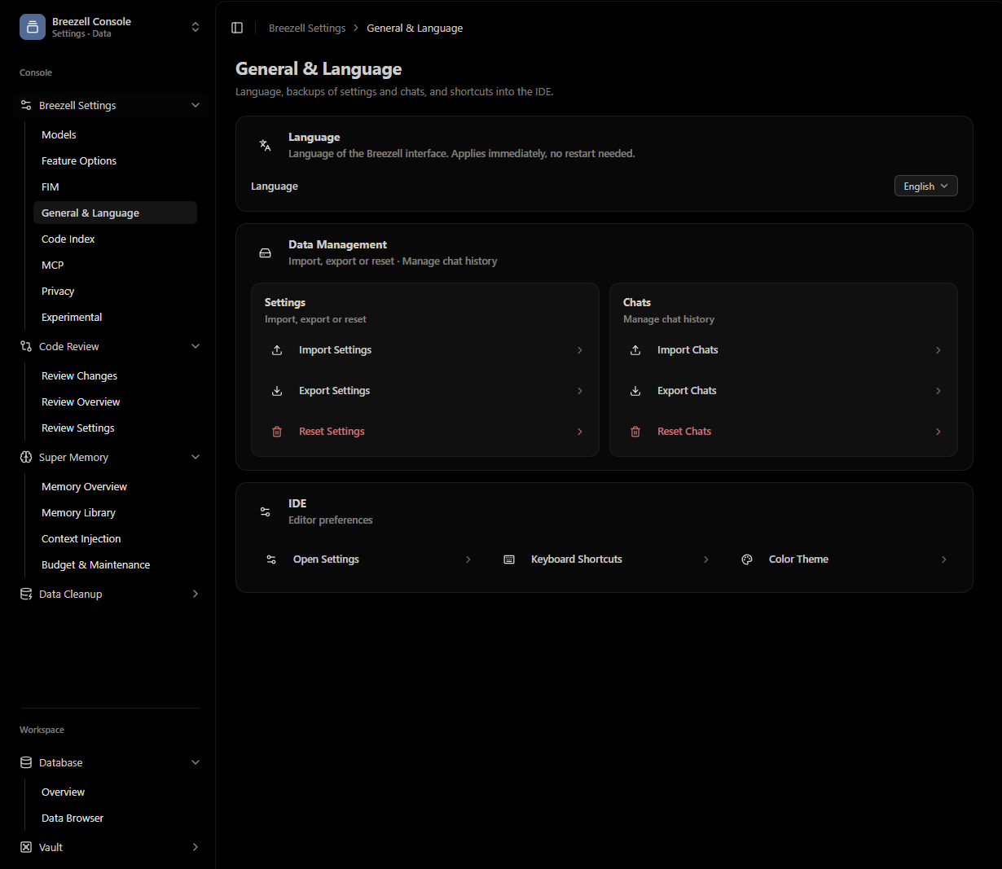The height and width of the screenshot is (869, 1002).
Task: Click the Reset Chats red chevron
Action: 938,431
